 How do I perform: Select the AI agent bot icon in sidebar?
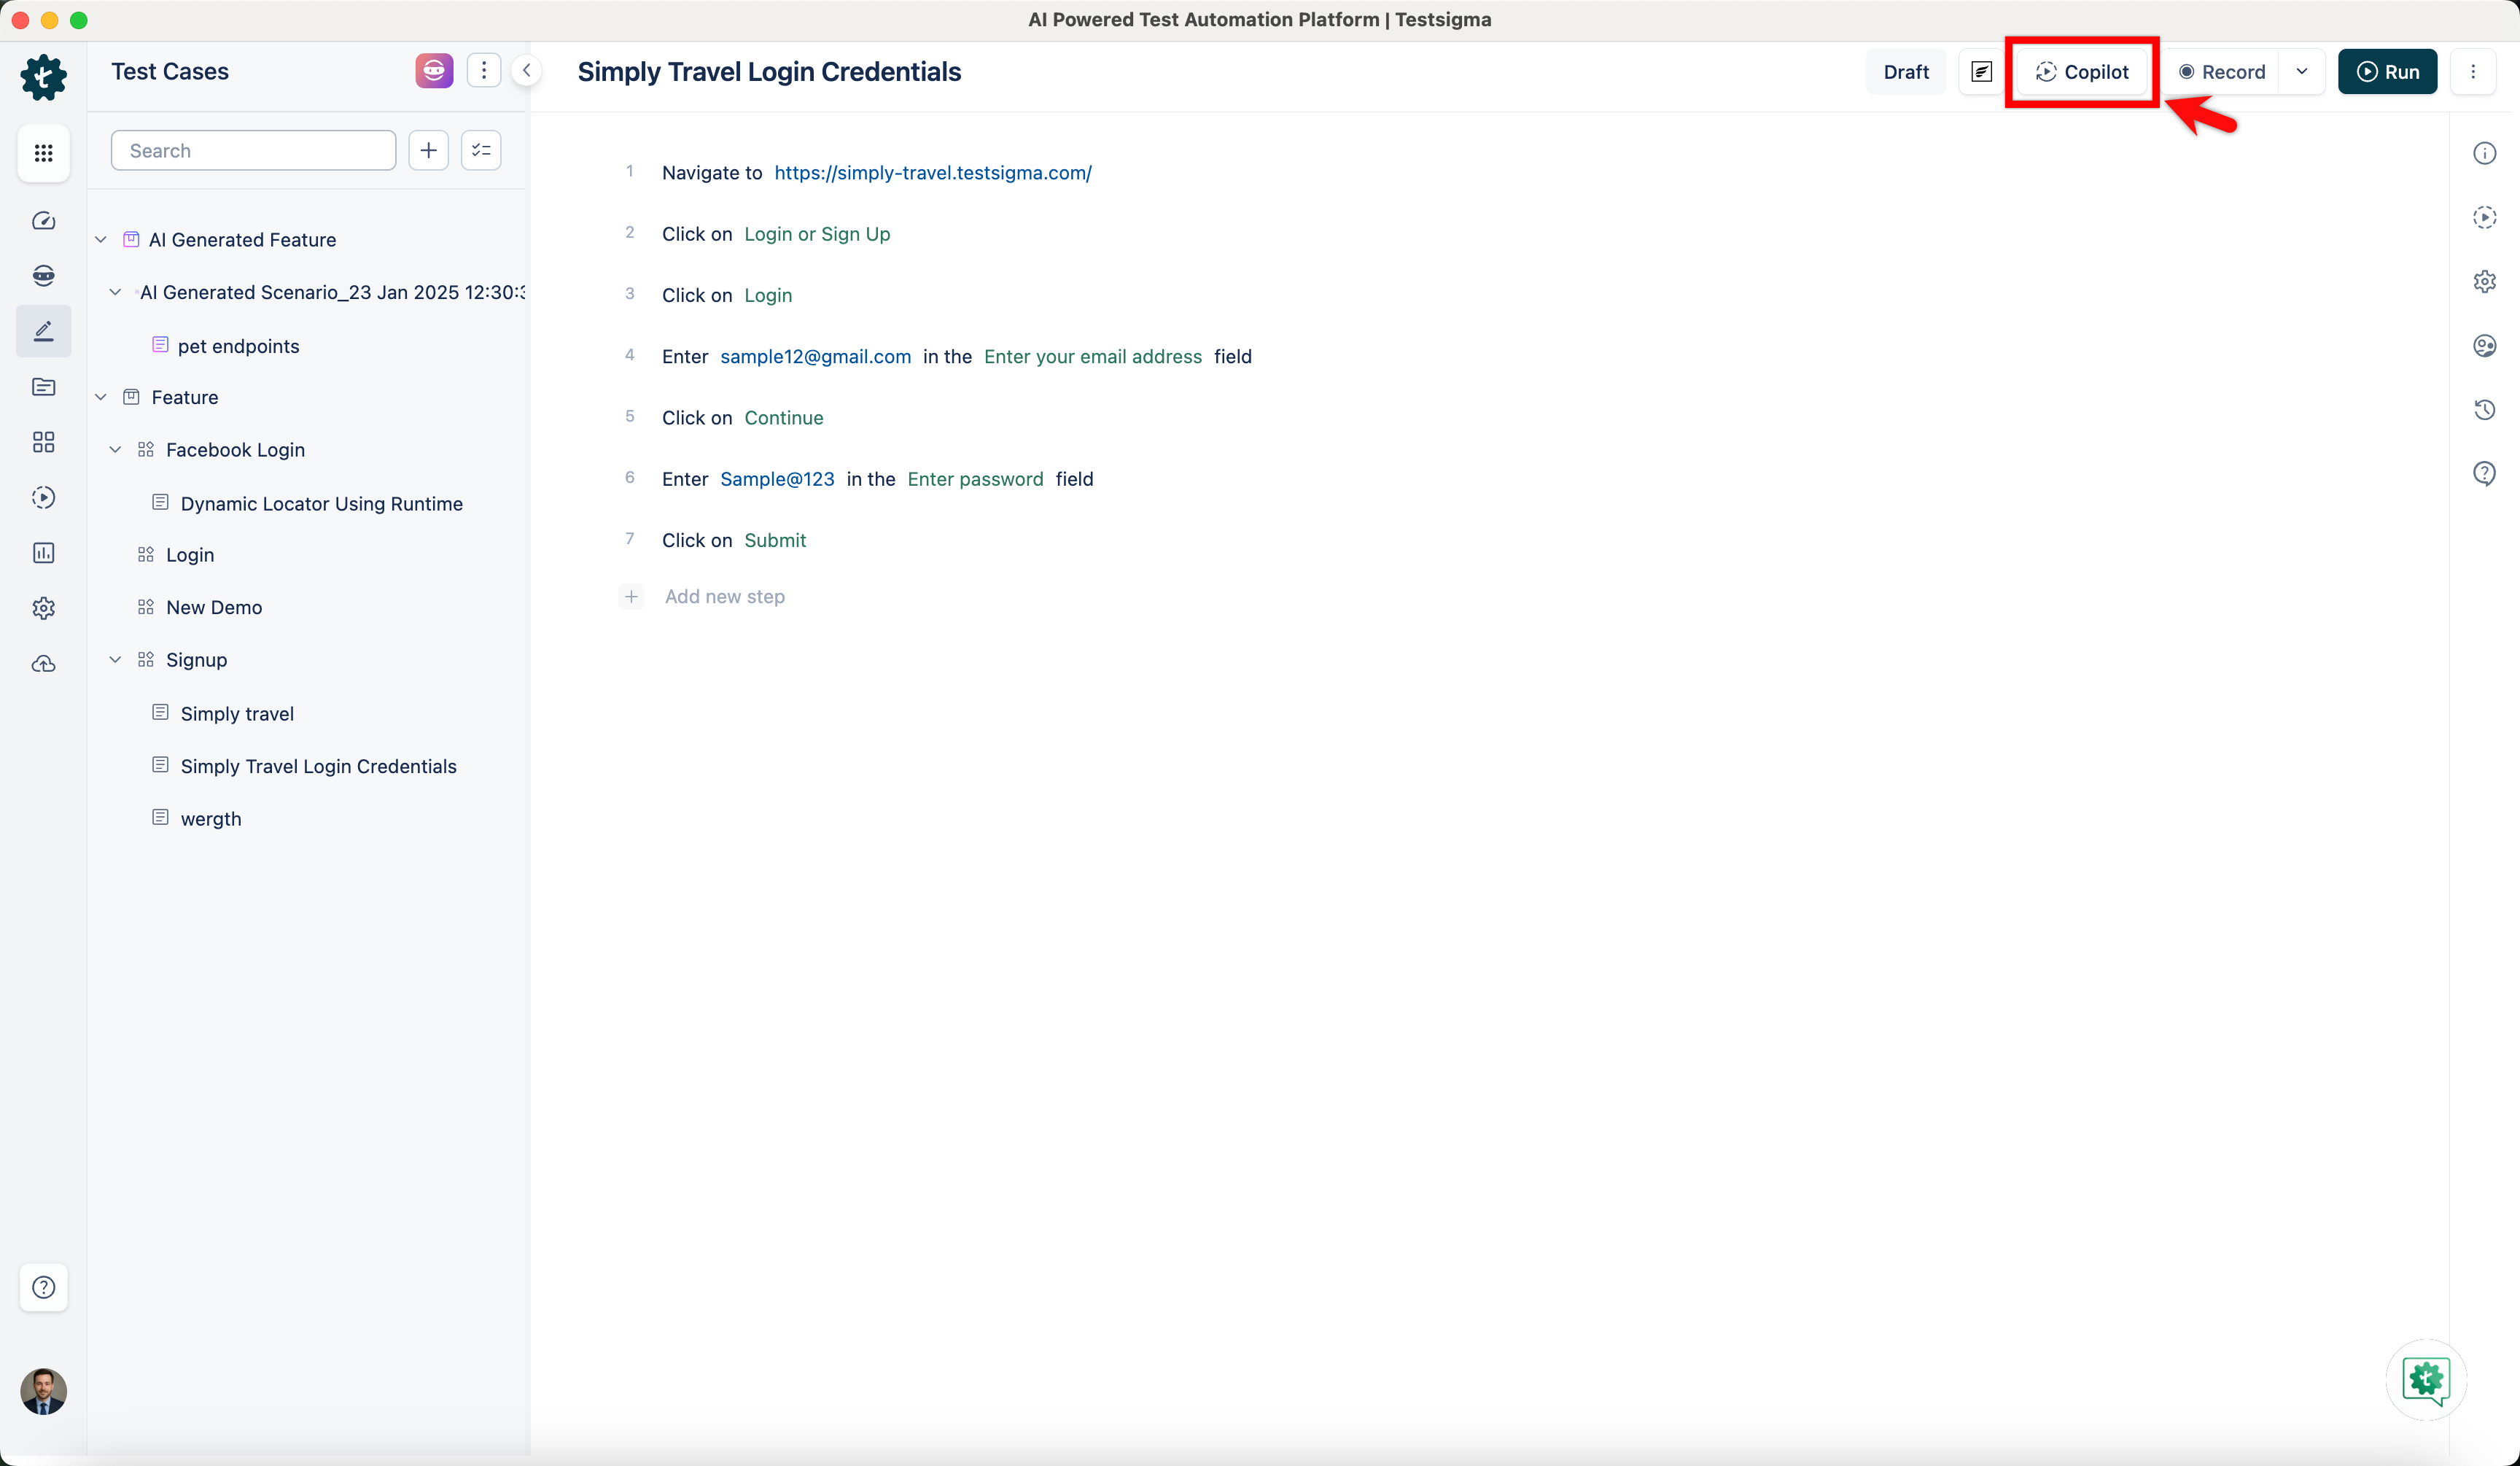pyautogui.click(x=43, y=275)
